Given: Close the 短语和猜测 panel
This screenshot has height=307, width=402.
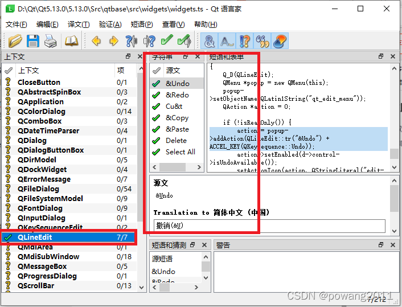Looking at the screenshot, I should (204, 245).
